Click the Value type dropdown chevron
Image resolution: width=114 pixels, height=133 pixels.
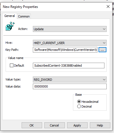104,80
